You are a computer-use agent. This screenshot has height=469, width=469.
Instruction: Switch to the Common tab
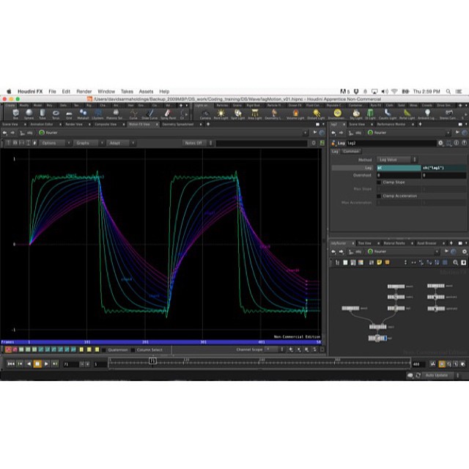click(x=352, y=151)
